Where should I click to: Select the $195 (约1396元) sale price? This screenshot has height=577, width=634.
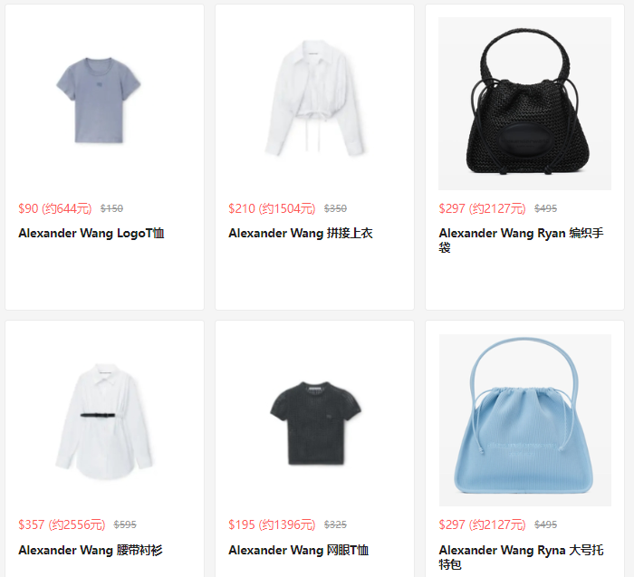272,524
